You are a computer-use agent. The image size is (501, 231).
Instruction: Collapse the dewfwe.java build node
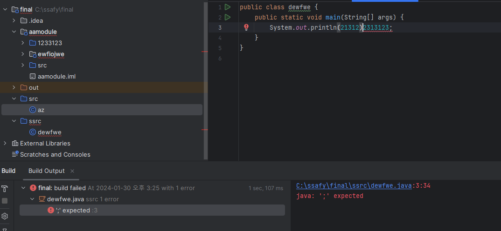tap(32, 199)
